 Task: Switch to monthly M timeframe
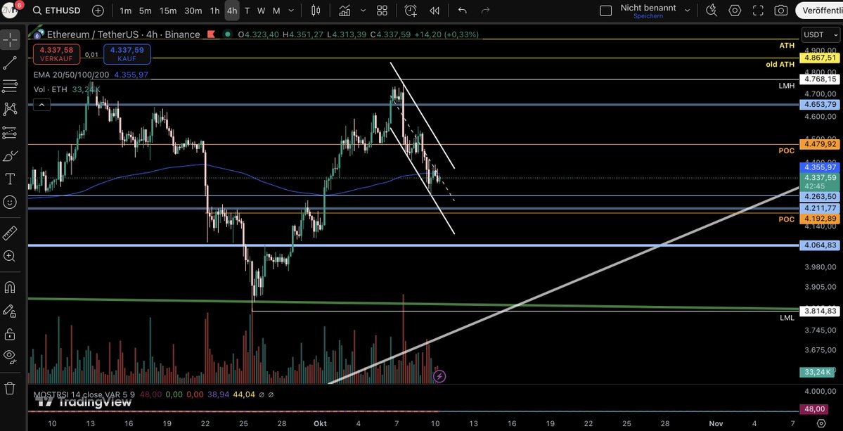pos(276,11)
